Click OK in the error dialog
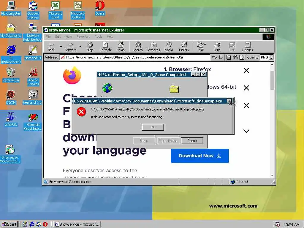 (x=153, y=127)
